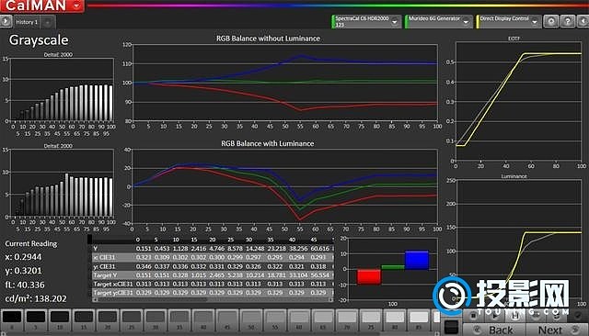Add a new history tab

point(48,22)
